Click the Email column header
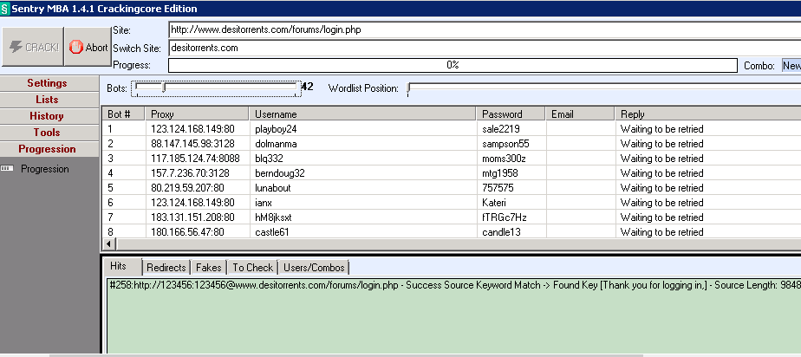Screen dimensions: 801x357 tap(580, 114)
